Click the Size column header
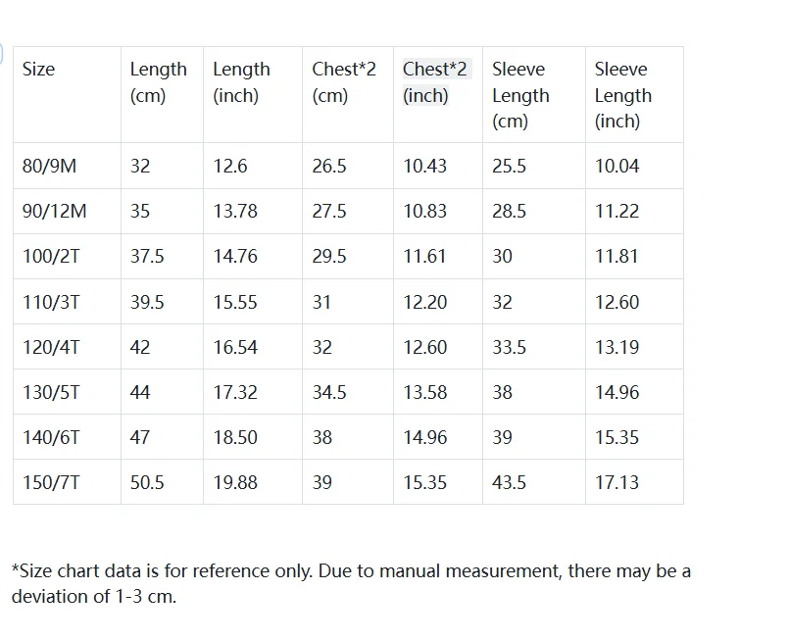 point(39,70)
